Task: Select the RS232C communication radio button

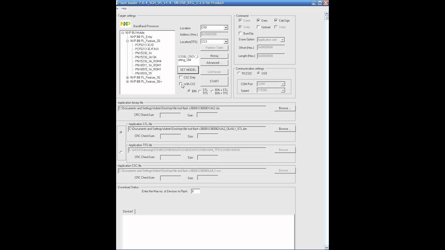Action: click(239, 73)
